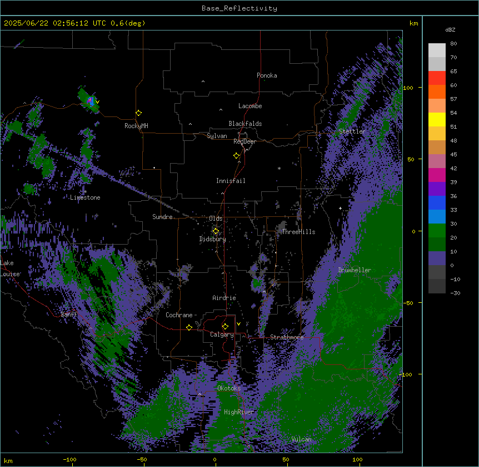479x467 pixels.
Task: Click the yellow diamond marker south of RedDeer
Action: click(x=237, y=155)
